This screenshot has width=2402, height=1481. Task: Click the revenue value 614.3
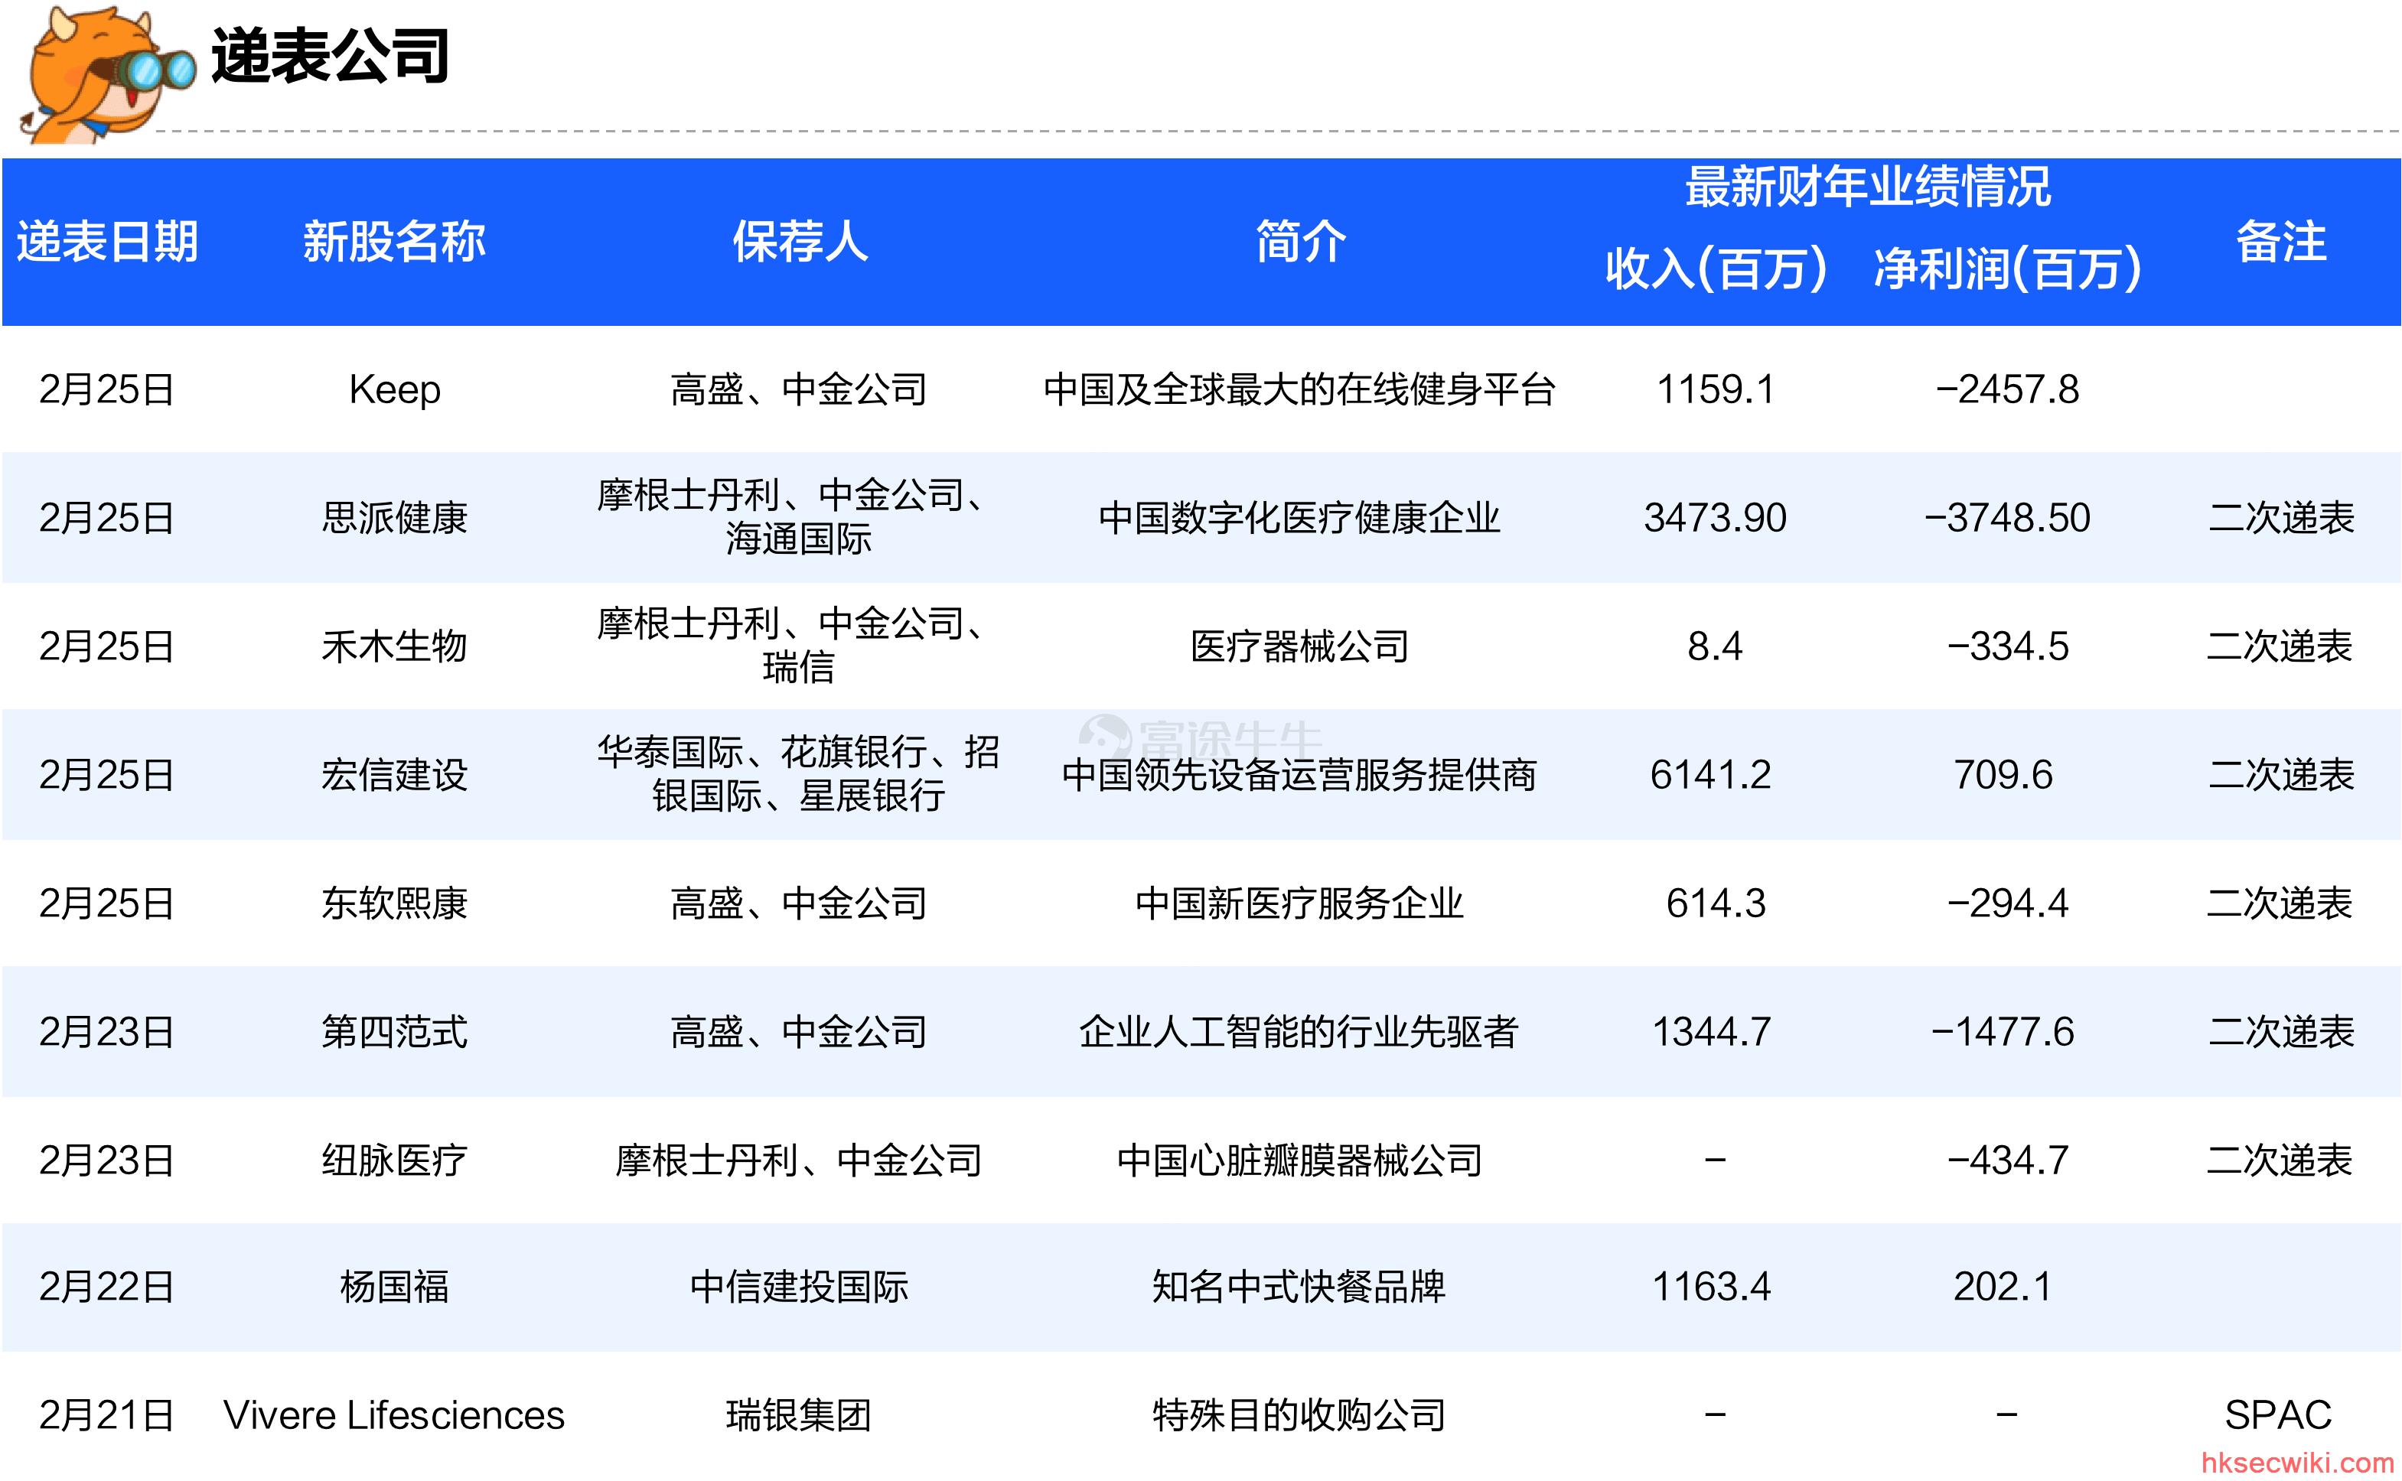pyautogui.click(x=1716, y=903)
